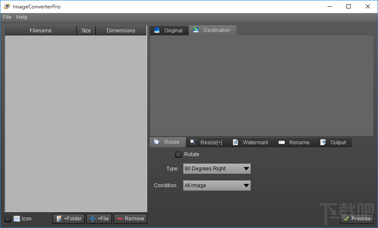Image resolution: width=378 pixels, height=228 pixels.
Task: Open the Help menu
Action: pyautogui.click(x=22, y=17)
